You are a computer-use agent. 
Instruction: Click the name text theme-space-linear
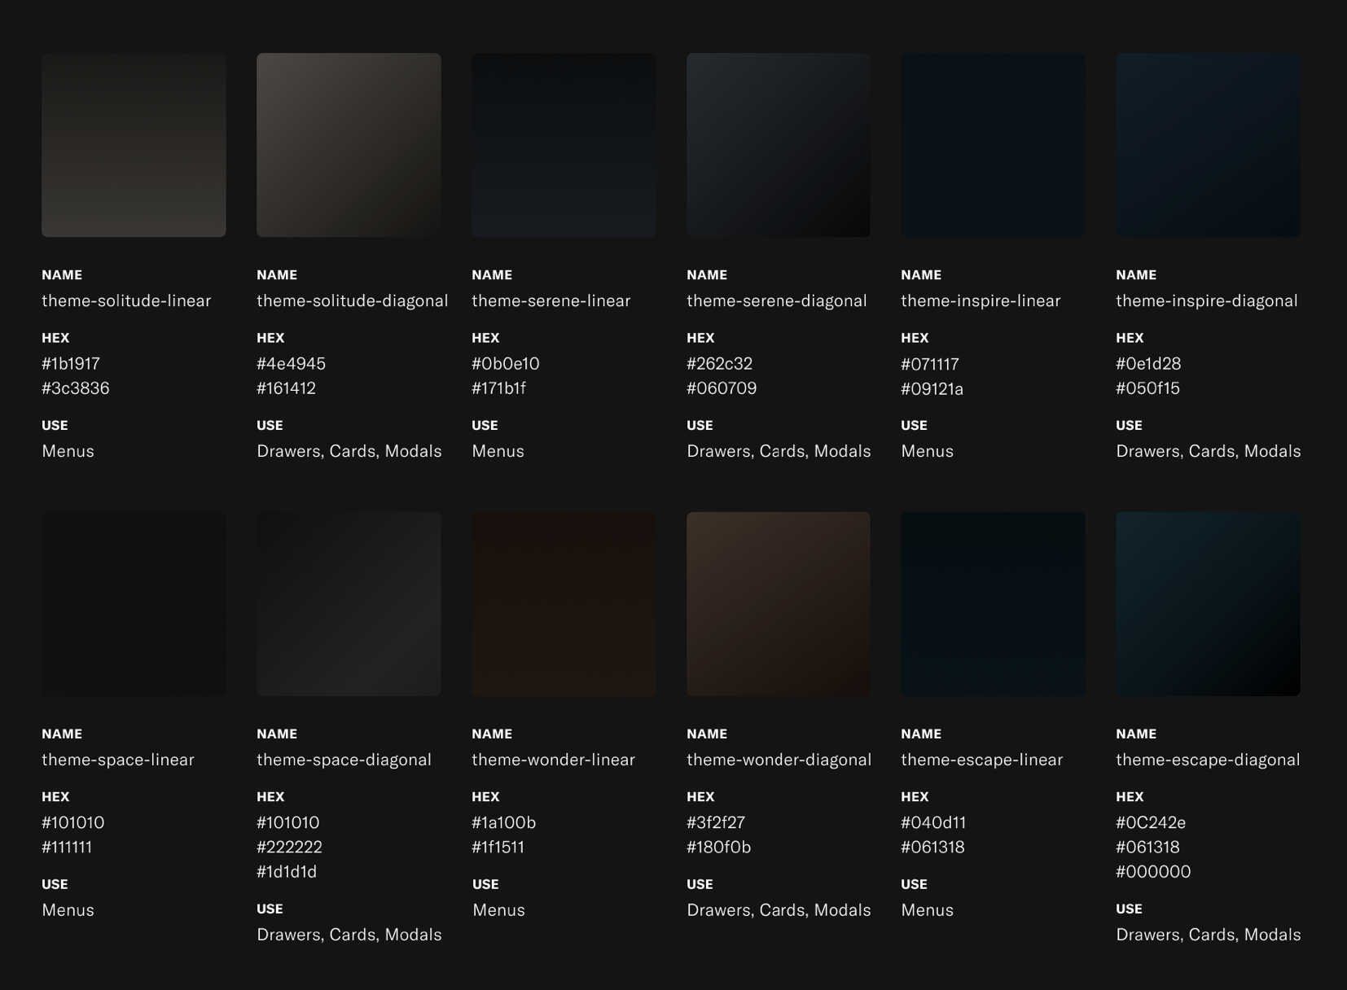(118, 760)
